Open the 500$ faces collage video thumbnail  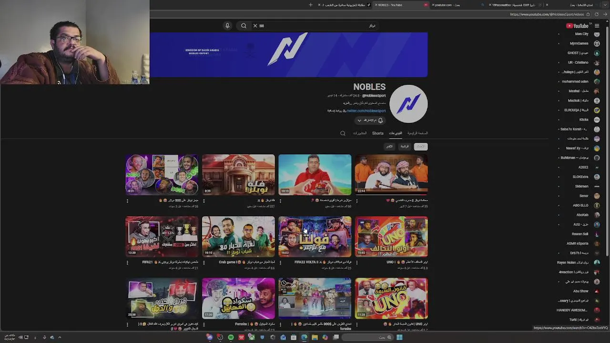(162, 174)
